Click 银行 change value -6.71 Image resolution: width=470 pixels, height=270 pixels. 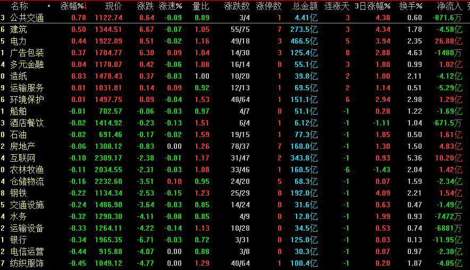tap(145, 240)
